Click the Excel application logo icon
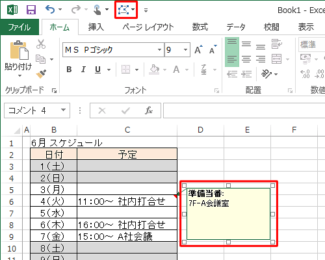Screen dimensions: 325x260 click(12, 10)
